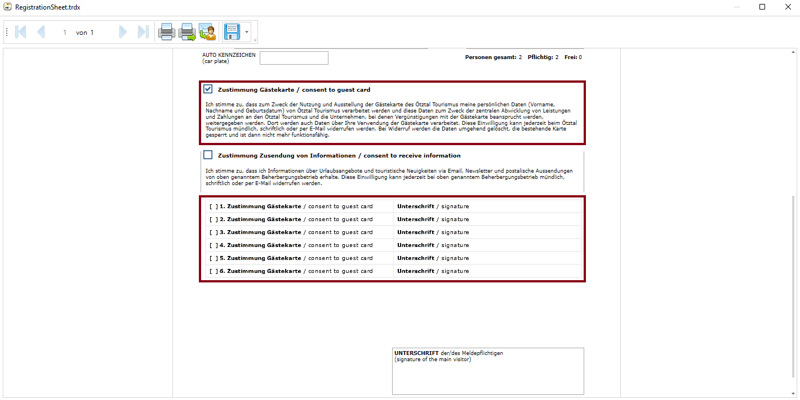Click the scrollbar down arrow
The height and width of the screenshot is (400, 800).
coord(794,393)
